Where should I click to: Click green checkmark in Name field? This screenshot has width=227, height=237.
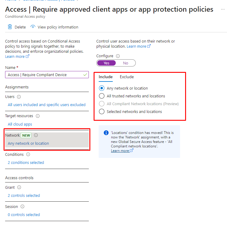pos(85,75)
